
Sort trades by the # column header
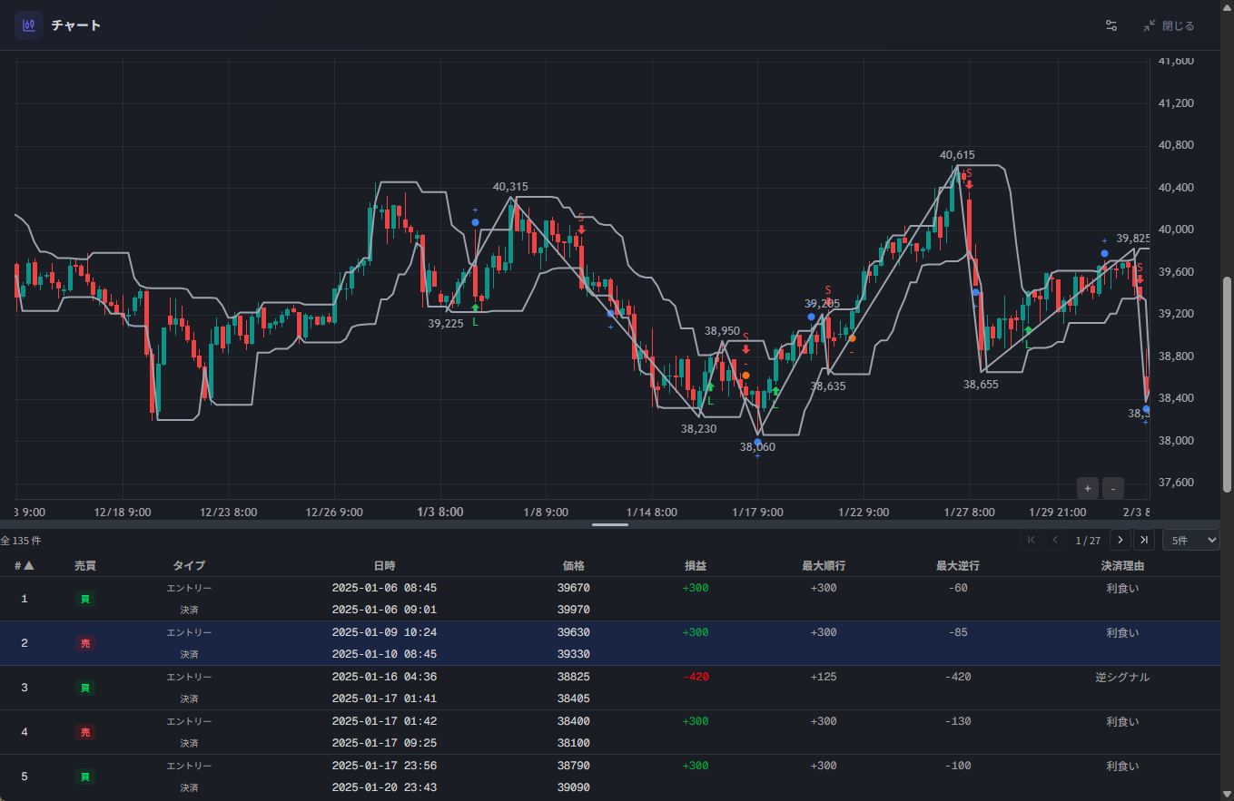[x=25, y=565]
